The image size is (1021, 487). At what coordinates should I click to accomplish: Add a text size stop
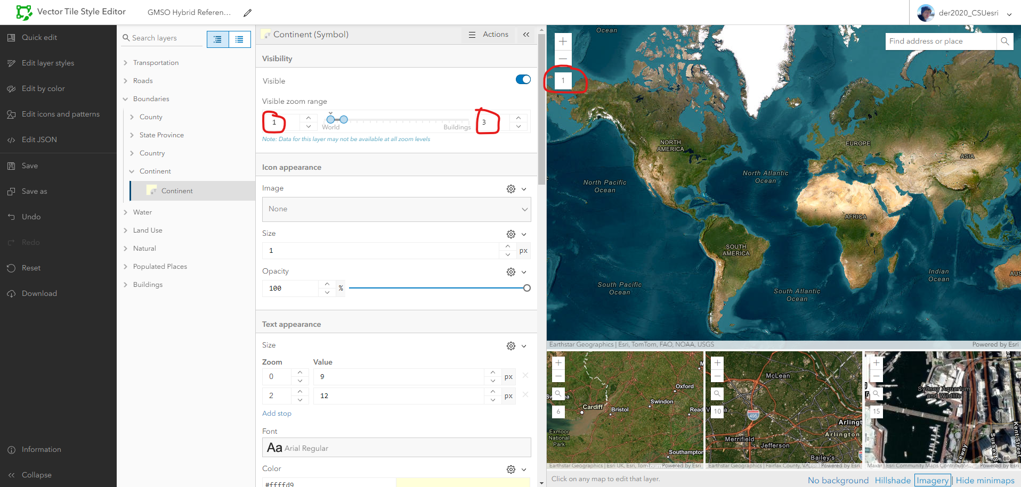coord(277,413)
